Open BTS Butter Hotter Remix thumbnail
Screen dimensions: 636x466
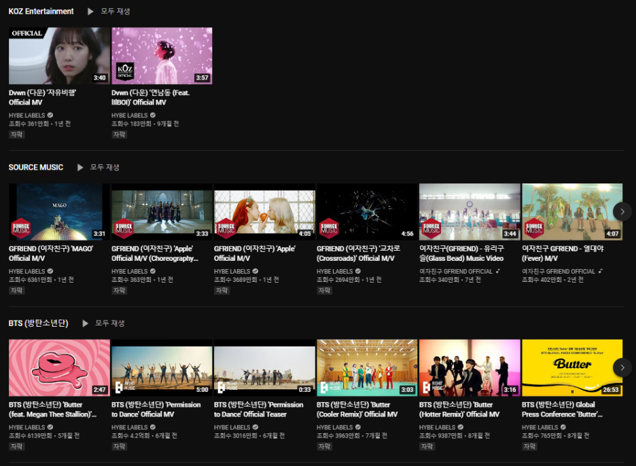tap(470, 368)
